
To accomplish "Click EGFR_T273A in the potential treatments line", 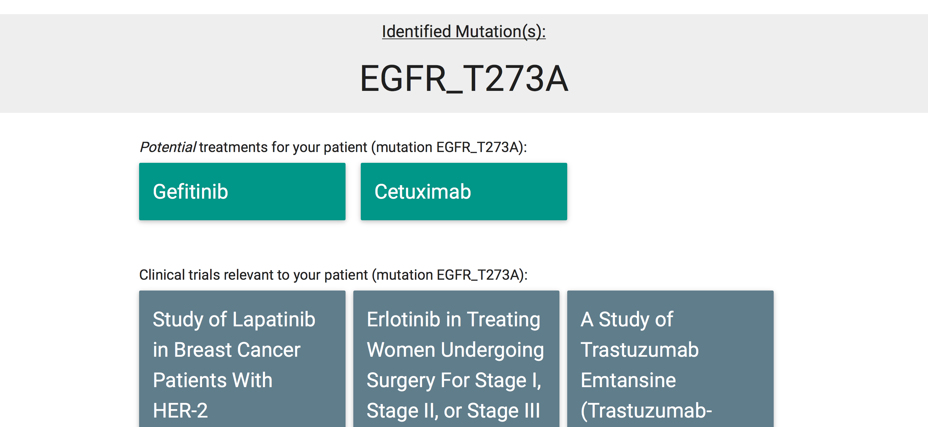I will [x=477, y=147].
